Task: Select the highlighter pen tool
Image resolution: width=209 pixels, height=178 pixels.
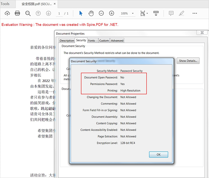Action: click(x=182, y=13)
